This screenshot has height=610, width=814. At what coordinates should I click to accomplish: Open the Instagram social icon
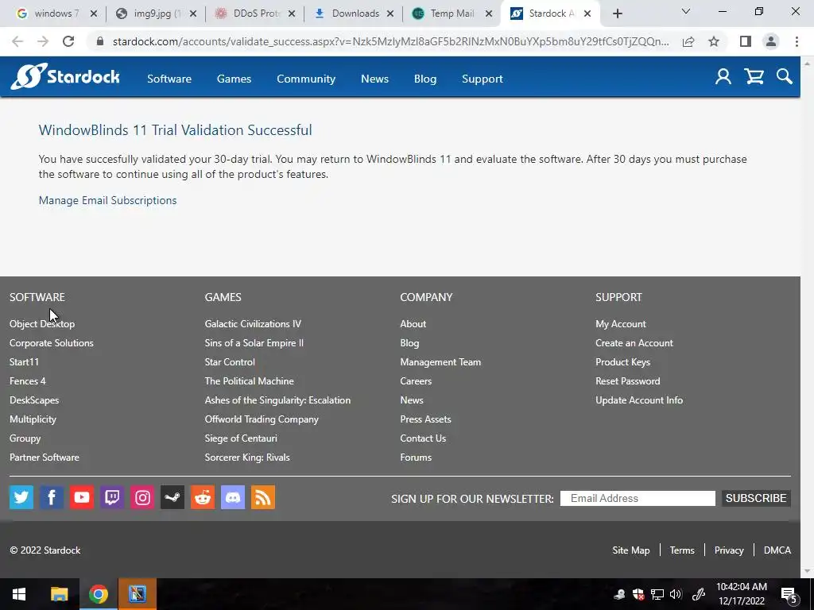(x=142, y=497)
